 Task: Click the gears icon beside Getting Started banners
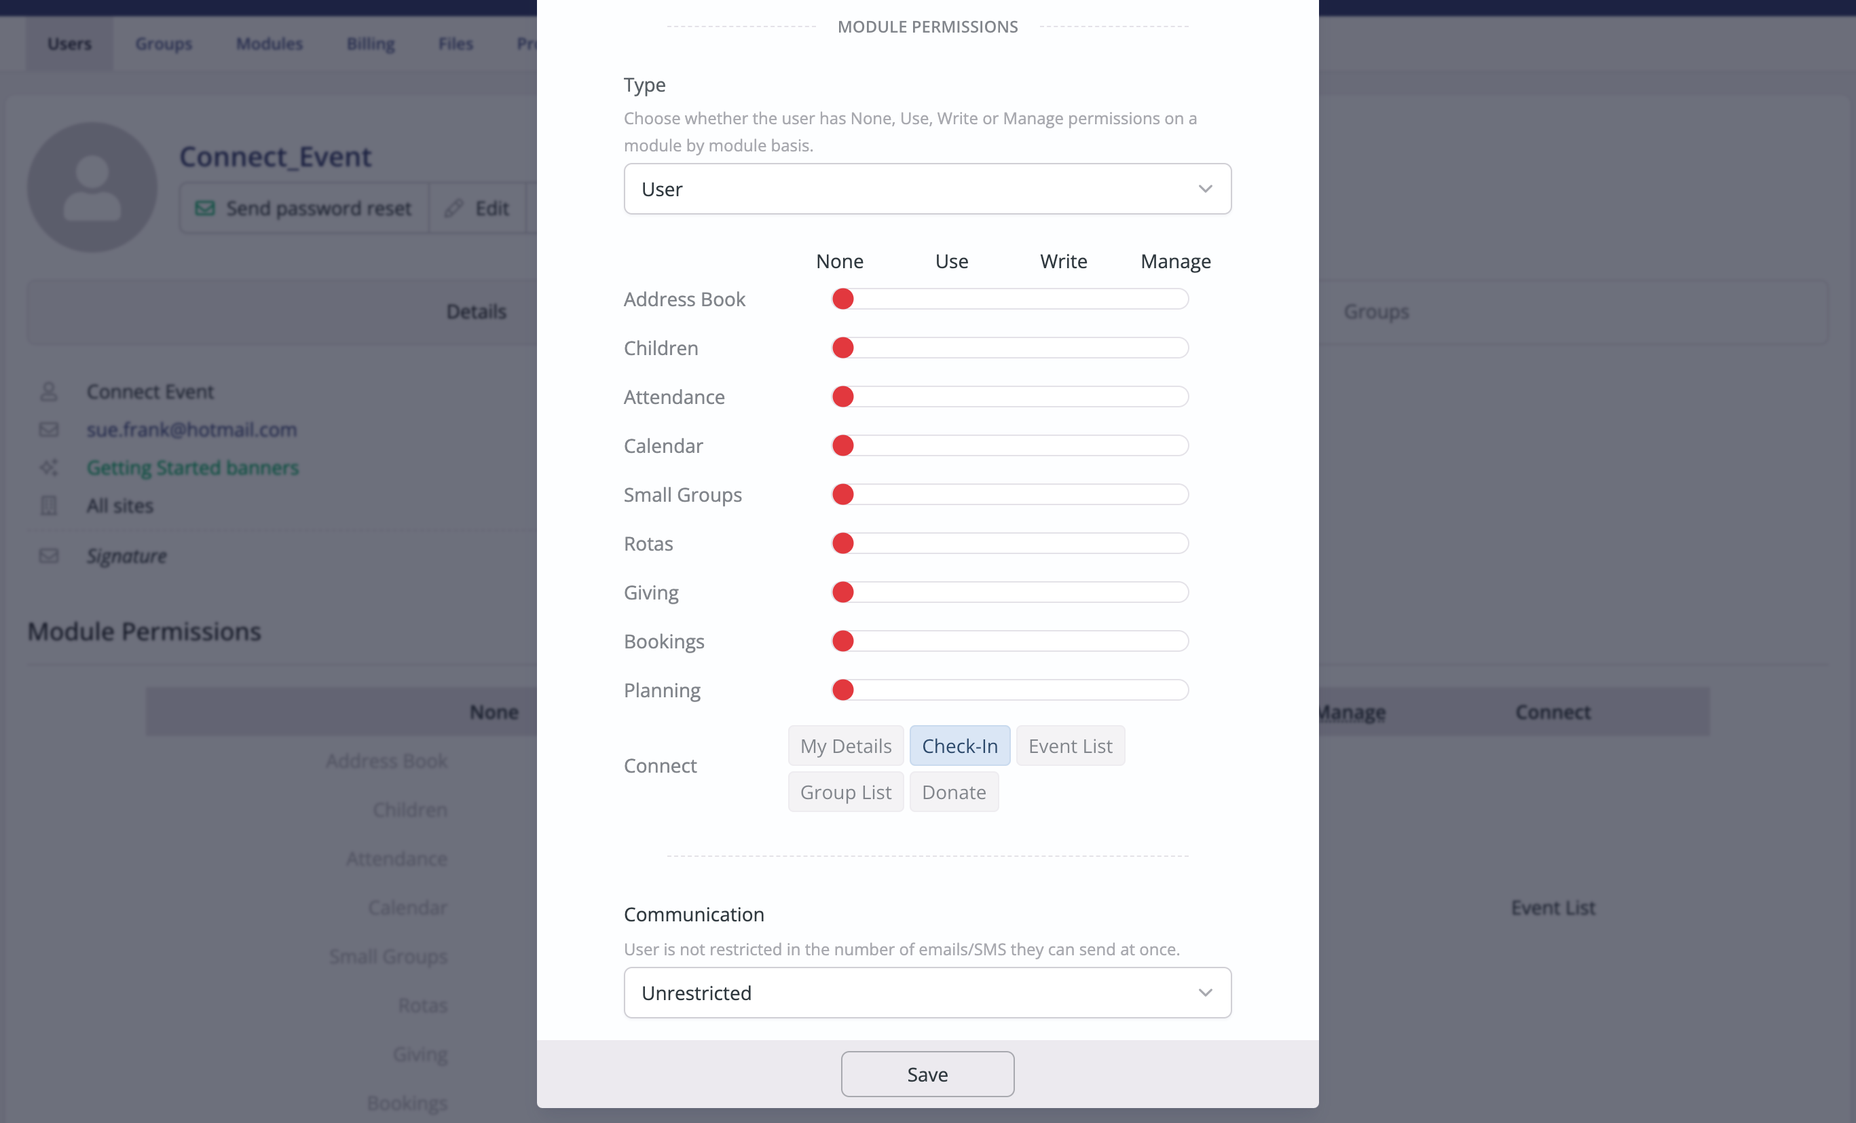[49, 468]
